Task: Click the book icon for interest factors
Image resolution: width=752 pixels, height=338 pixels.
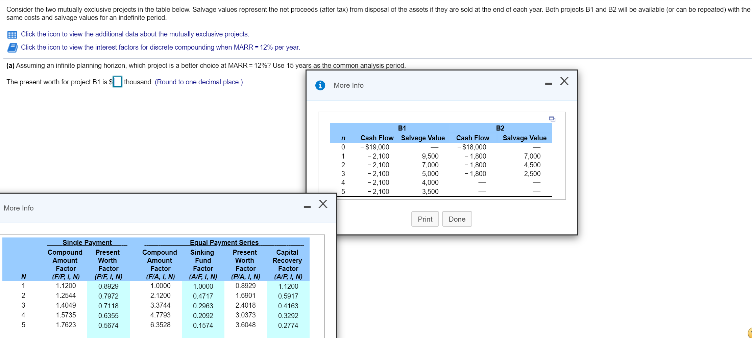Action: pyautogui.click(x=12, y=48)
